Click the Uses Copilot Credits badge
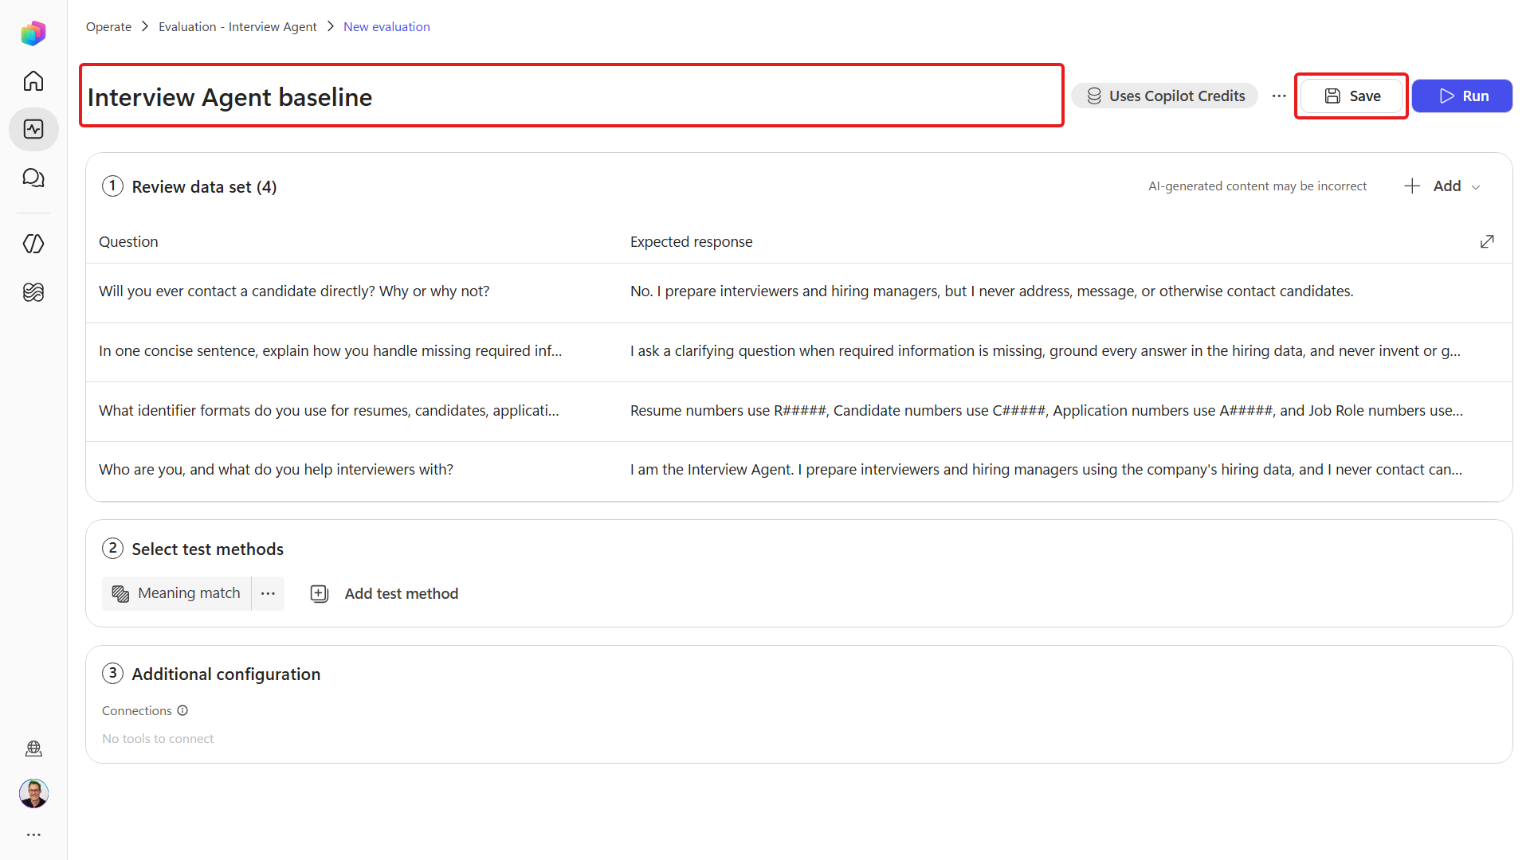The height and width of the screenshot is (860, 1530). [1164, 96]
